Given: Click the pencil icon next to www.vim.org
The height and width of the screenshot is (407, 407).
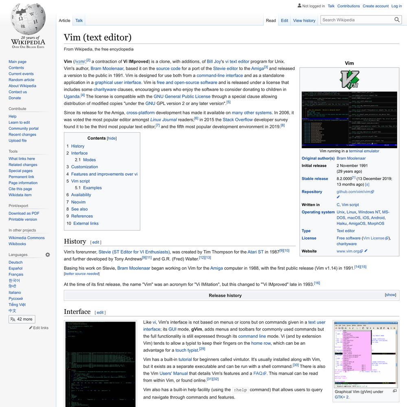Looking at the screenshot, I should pyautogui.click(x=366, y=251).
